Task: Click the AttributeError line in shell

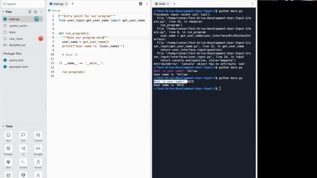Action: click(200, 64)
